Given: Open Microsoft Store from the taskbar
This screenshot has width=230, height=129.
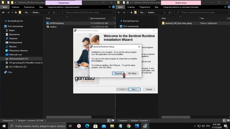Looking at the screenshot, I should 96,126.
